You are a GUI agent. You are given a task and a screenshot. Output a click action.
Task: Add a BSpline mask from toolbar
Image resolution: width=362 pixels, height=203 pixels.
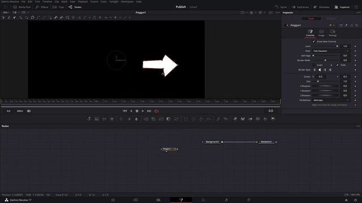pyautogui.click(x=209, y=119)
